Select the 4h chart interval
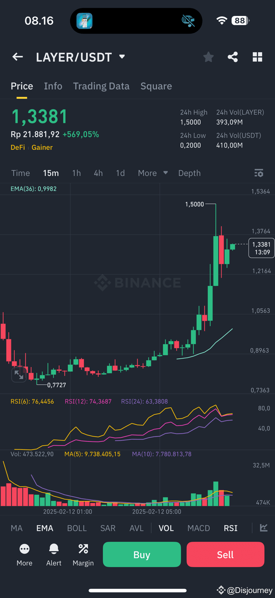 (98, 173)
